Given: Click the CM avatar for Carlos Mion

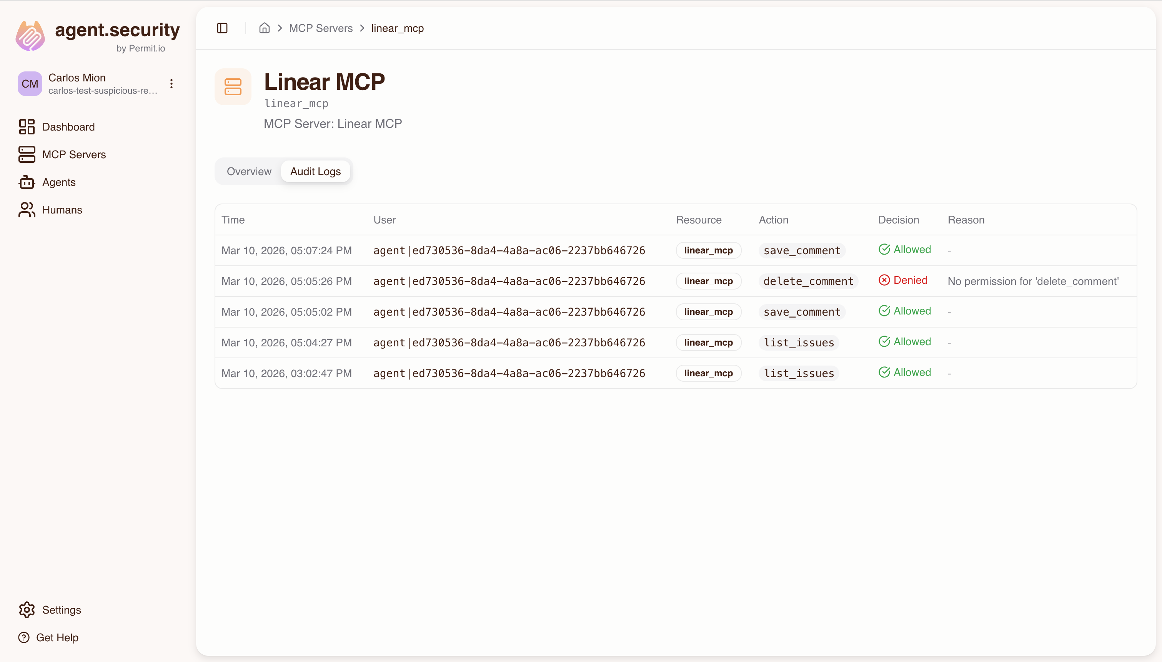Looking at the screenshot, I should 30,83.
